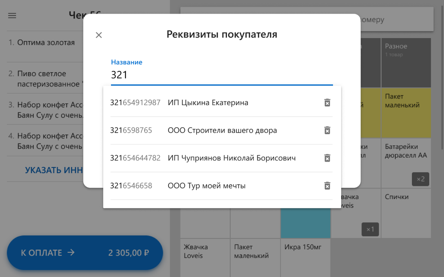
Task: Select ИП Цыкина Екатерина from suggestions
Action: tap(208, 103)
